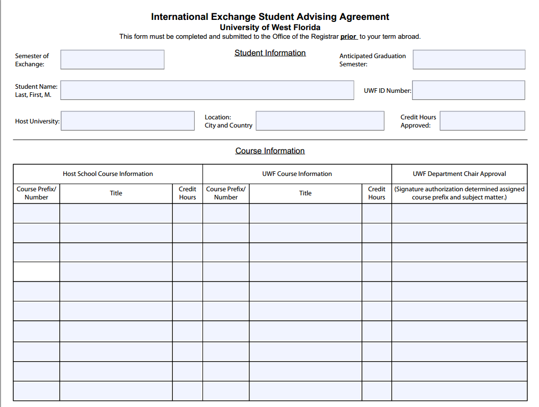
Task: Click the 'Student Information' heading
Action: coord(270,53)
